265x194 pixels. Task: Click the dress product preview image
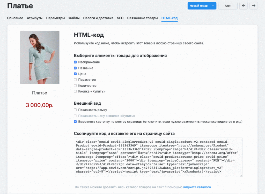[40, 57]
